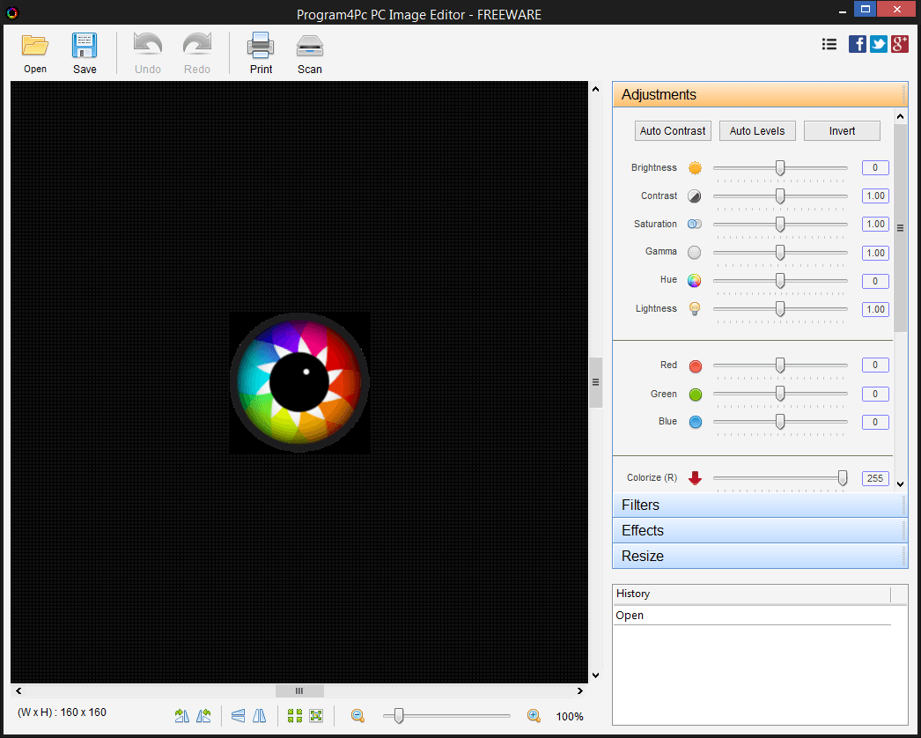Click the Lightness value field
Viewport: 921px width, 738px height.
(875, 309)
